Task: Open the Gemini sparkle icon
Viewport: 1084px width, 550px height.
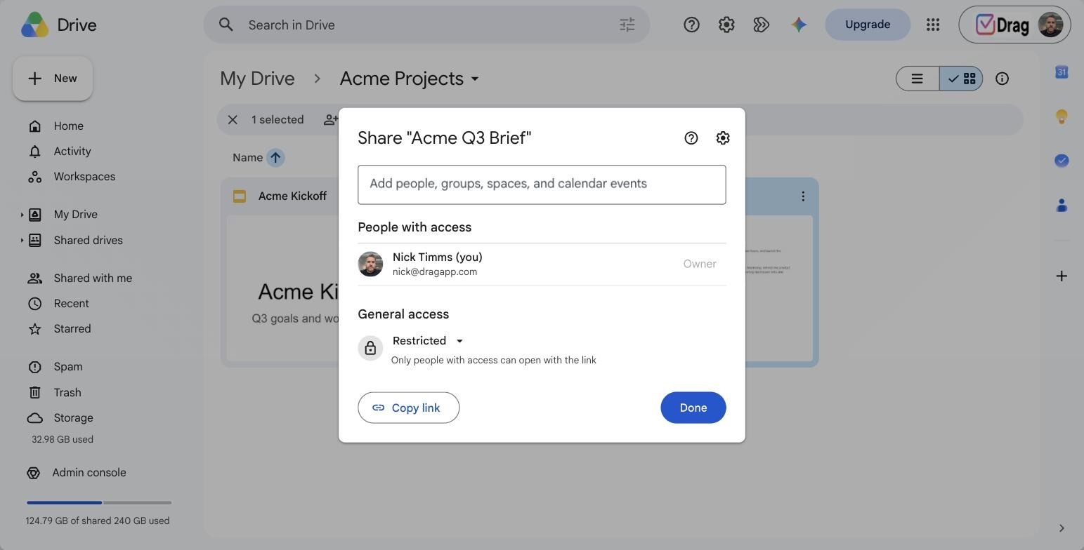Action: pyautogui.click(x=798, y=25)
